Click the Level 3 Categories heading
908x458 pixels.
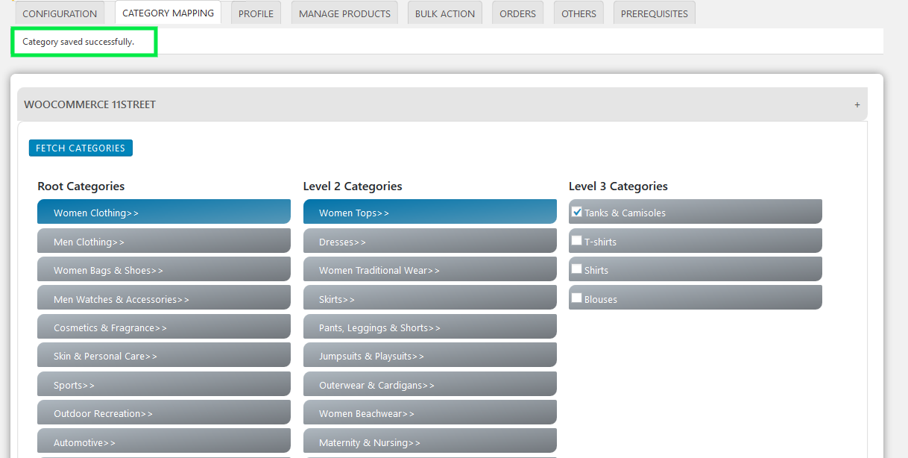click(x=618, y=186)
